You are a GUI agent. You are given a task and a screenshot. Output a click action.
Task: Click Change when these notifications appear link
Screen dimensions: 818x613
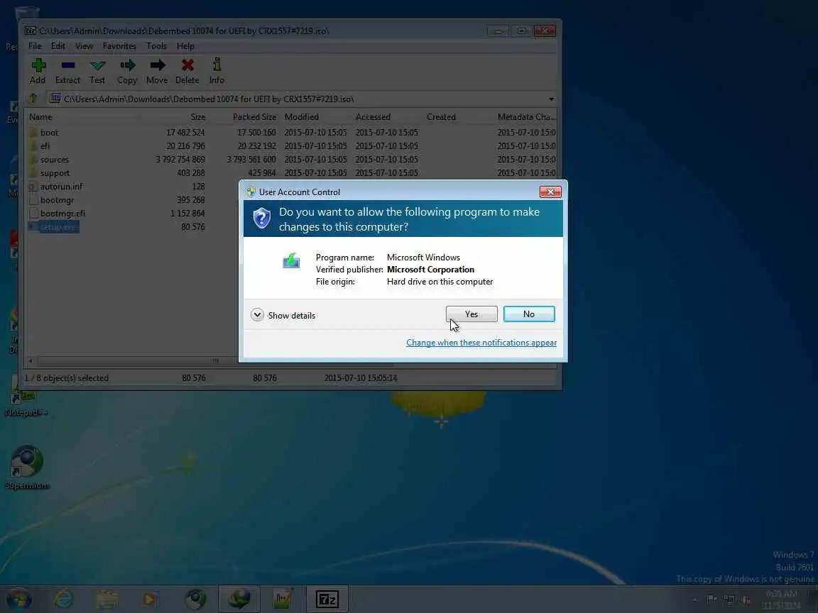coord(481,343)
